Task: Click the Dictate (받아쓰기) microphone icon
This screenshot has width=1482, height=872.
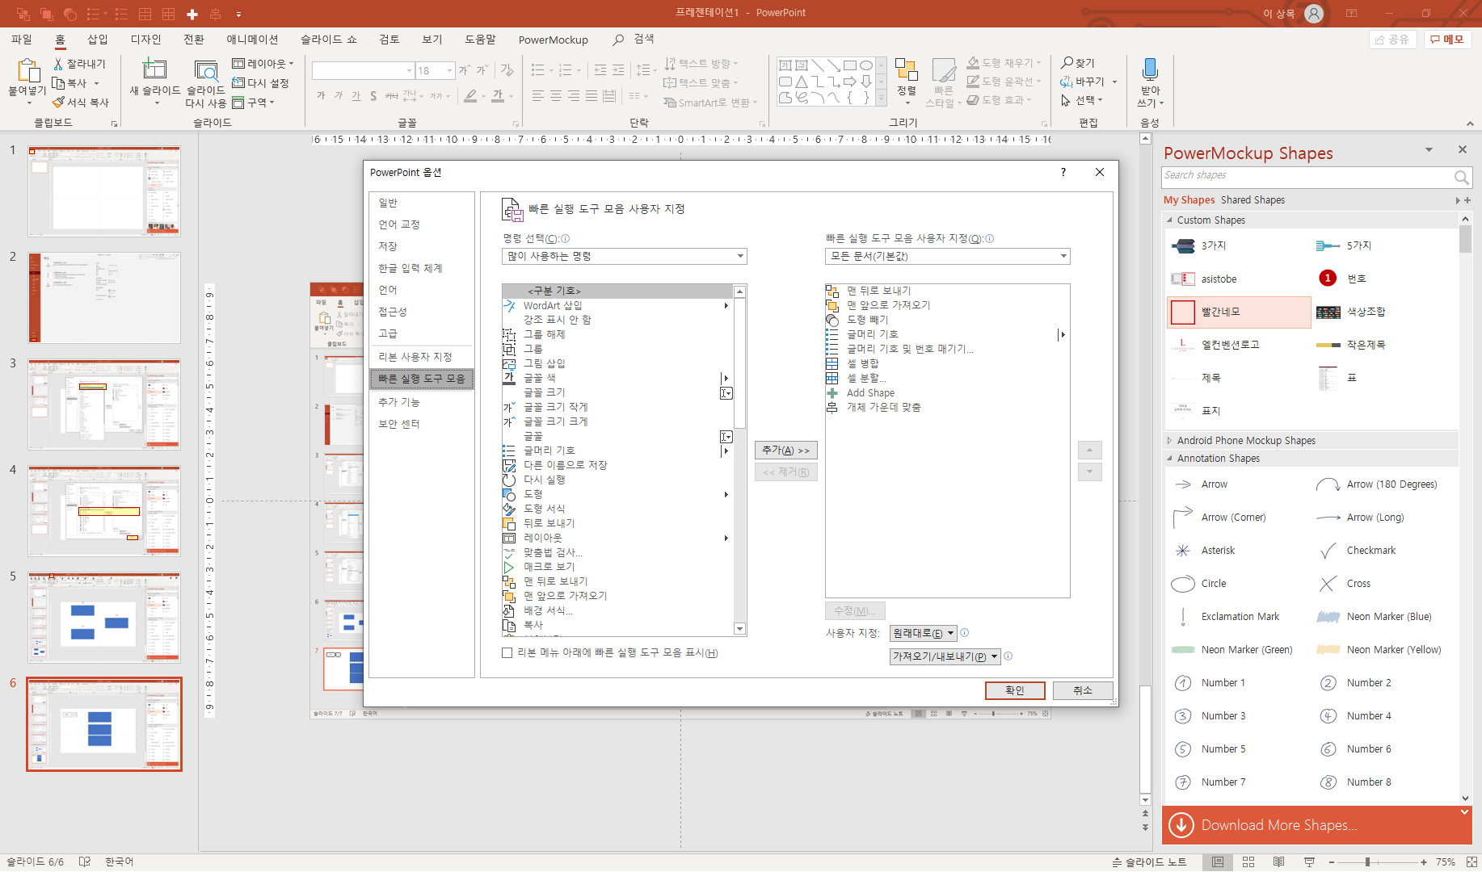Action: coord(1150,69)
